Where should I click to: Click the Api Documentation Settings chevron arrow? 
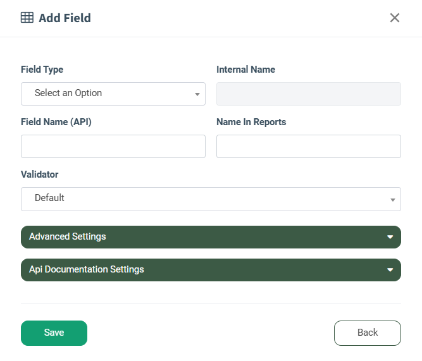tap(390, 270)
